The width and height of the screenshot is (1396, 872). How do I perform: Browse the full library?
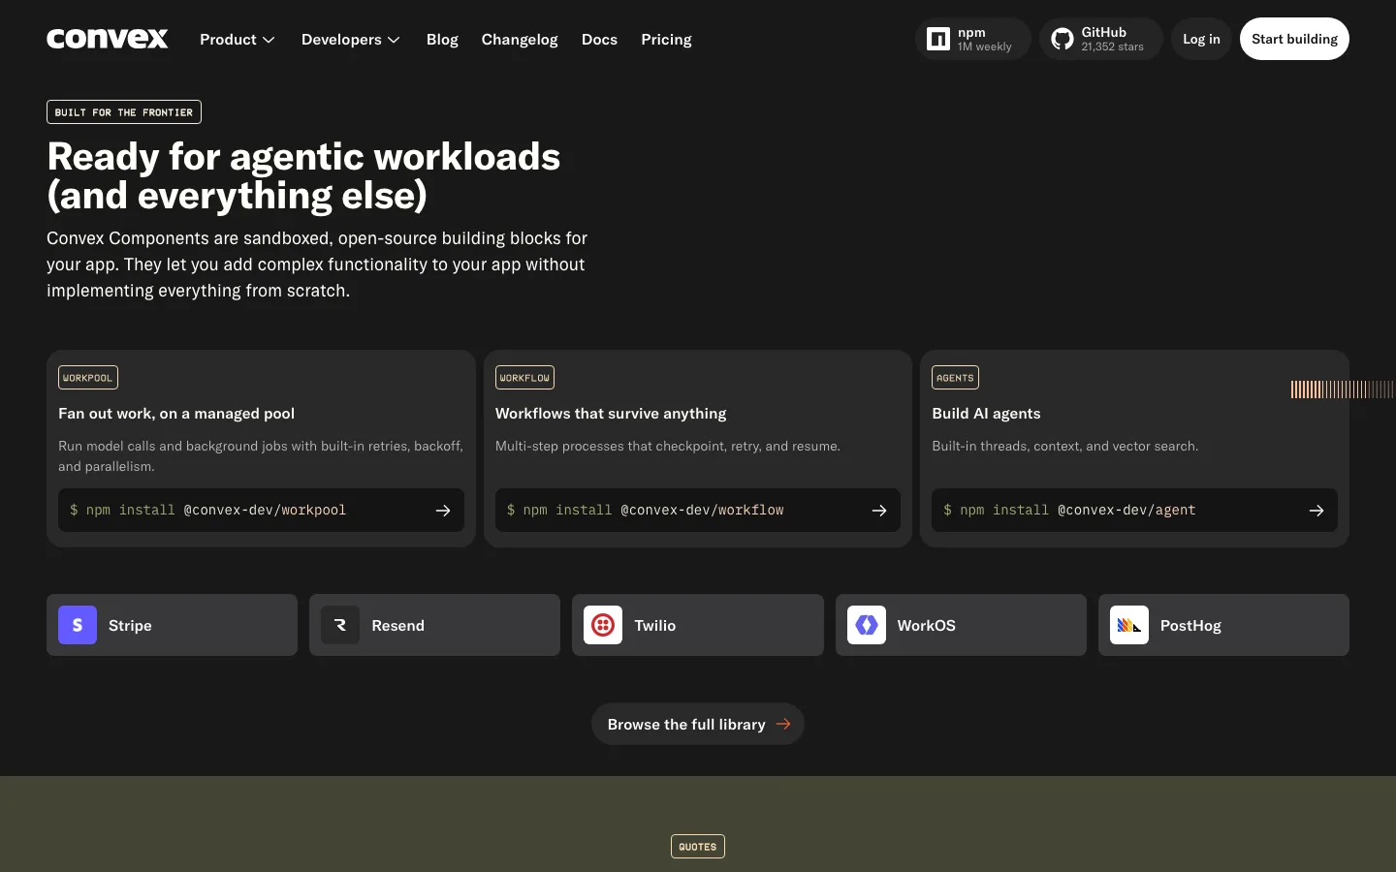(698, 724)
